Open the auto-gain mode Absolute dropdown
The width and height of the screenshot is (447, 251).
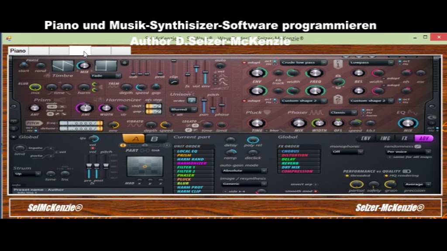pyautogui.click(x=244, y=171)
